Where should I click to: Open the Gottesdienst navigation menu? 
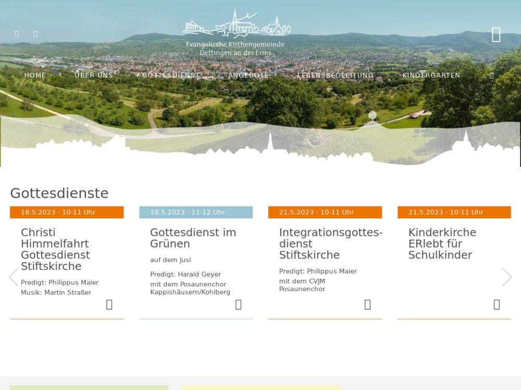[170, 75]
